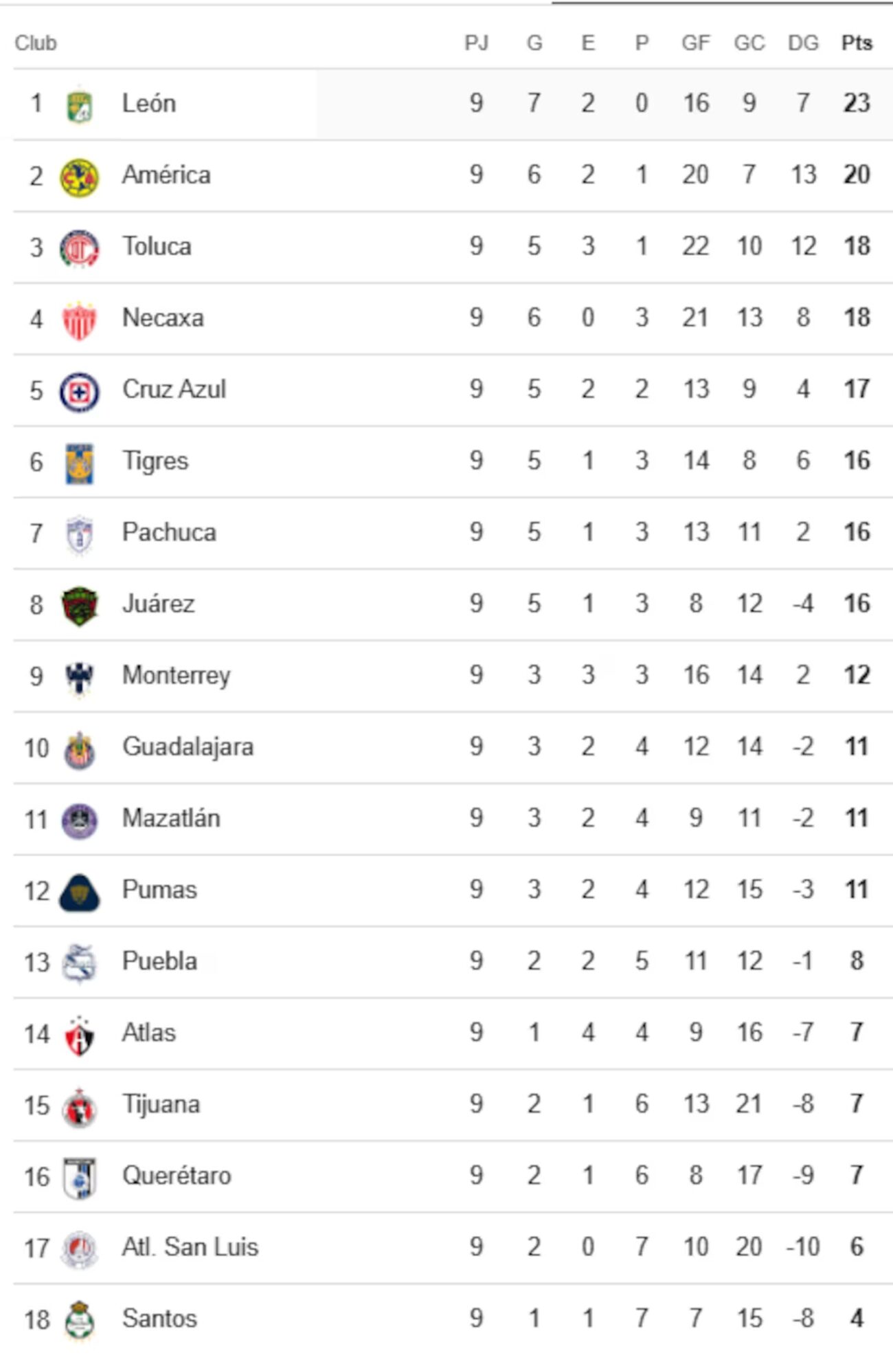Click the Tigres club crest icon

[x=80, y=463]
